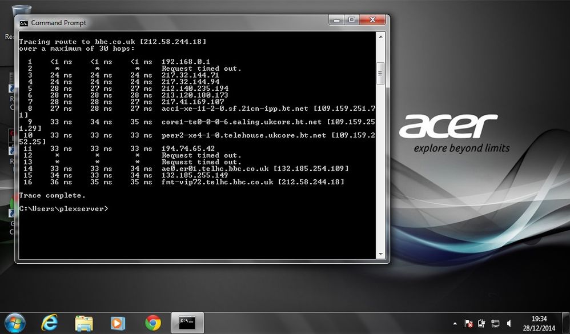This screenshot has height=334, width=570.
Task: Close the Command Prompt window
Action: click(372, 20)
